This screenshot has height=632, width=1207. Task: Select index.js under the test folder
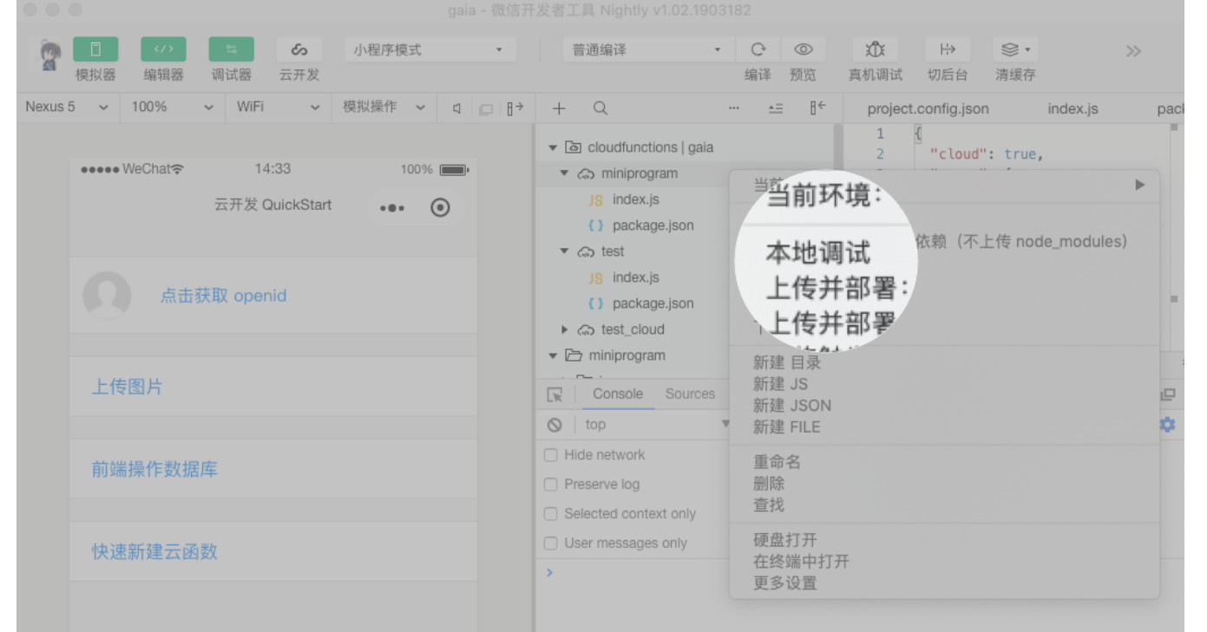pyautogui.click(x=636, y=277)
